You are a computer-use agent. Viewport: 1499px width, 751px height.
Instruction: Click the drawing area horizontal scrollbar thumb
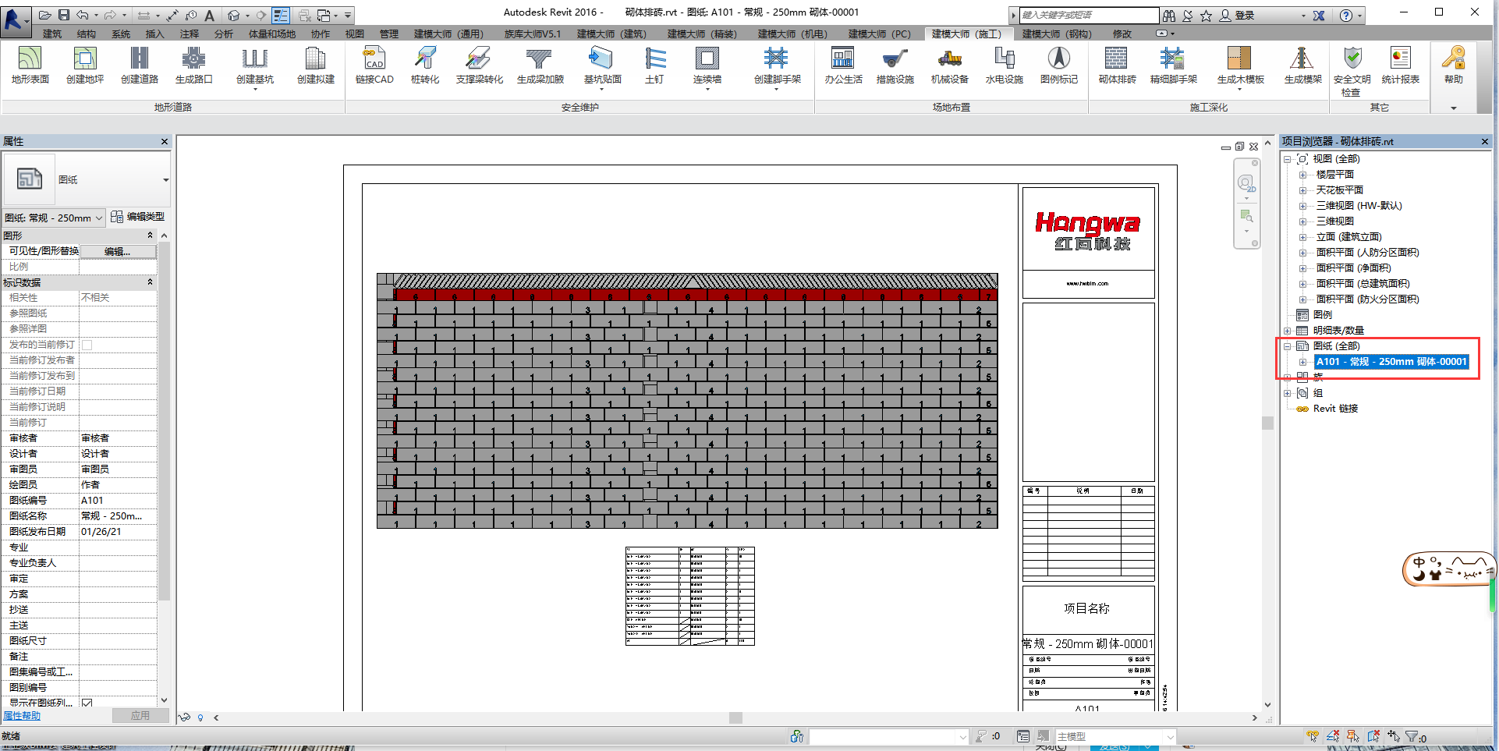pyautogui.click(x=735, y=717)
